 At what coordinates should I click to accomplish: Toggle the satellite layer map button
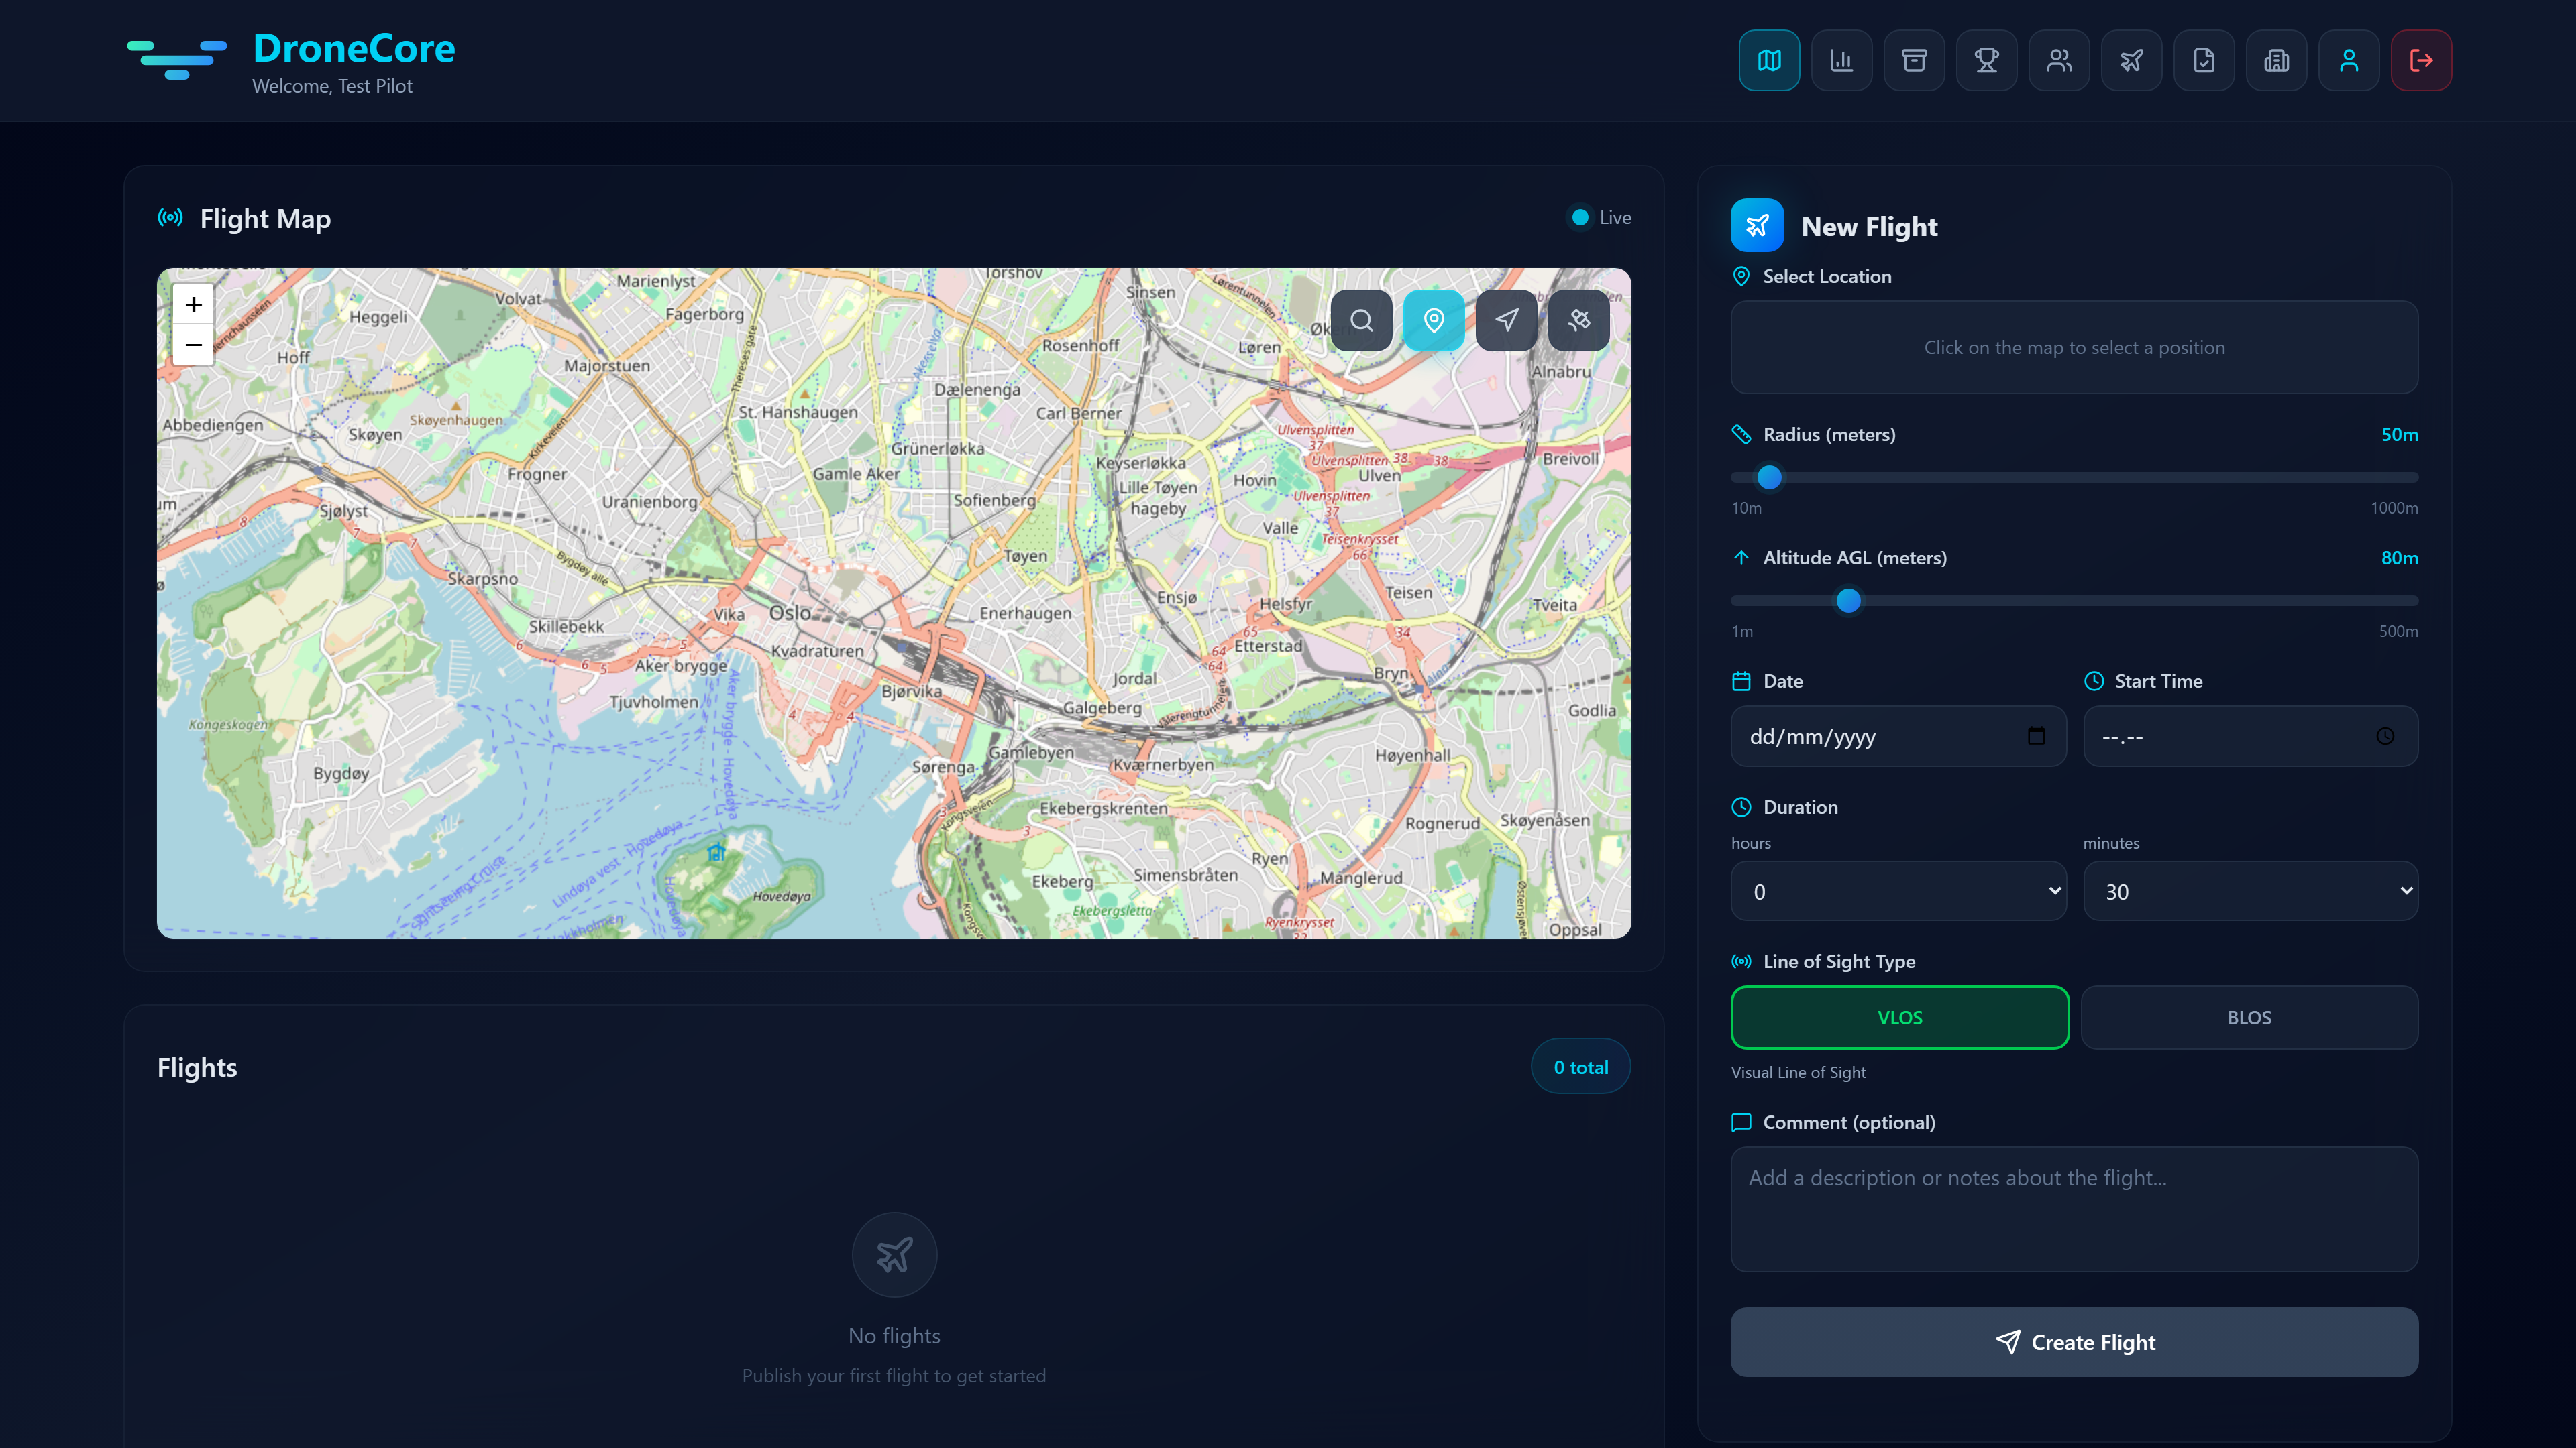(1579, 320)
